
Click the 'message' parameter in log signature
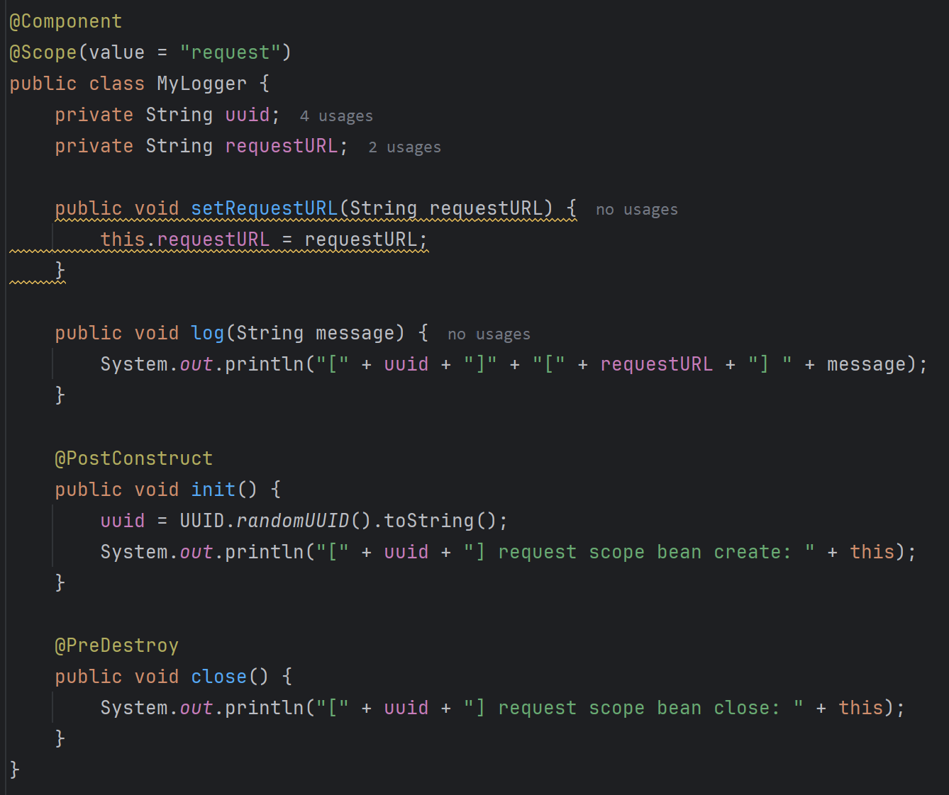(x=355, y=333)
